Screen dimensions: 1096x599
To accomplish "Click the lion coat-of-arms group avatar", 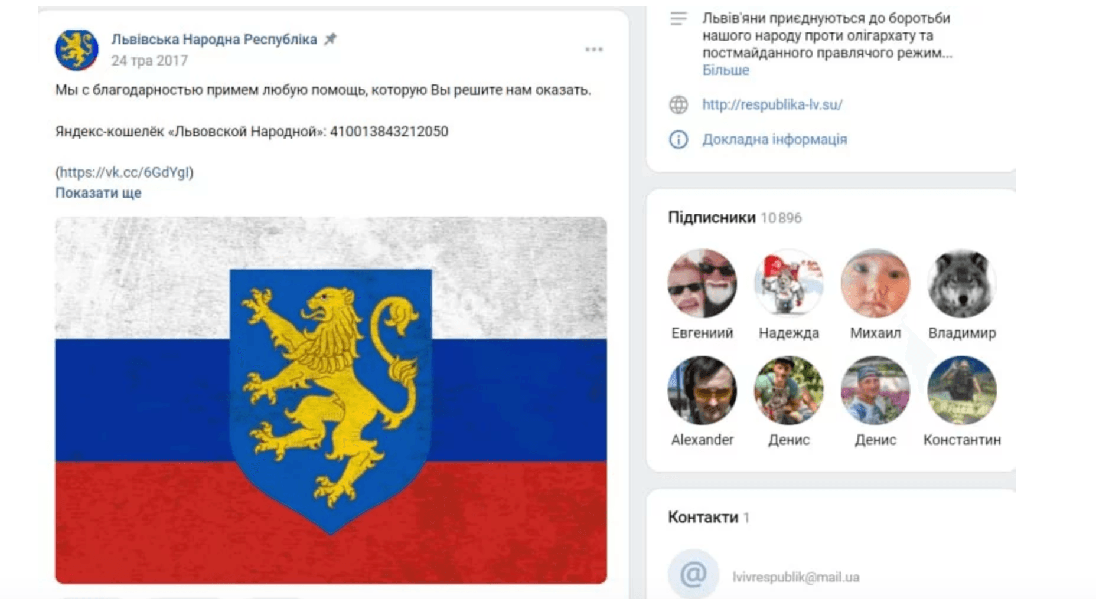I will pyautogui.click(x=77, y=50).
